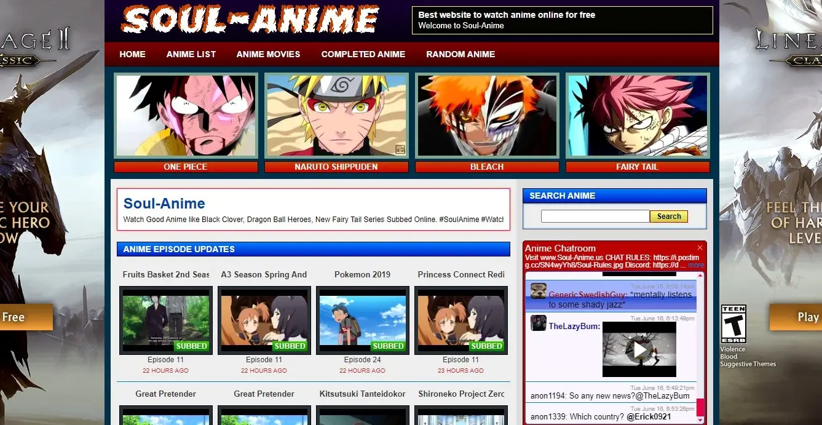Click the chat scroll-up arrow

(x=700, y=276)
